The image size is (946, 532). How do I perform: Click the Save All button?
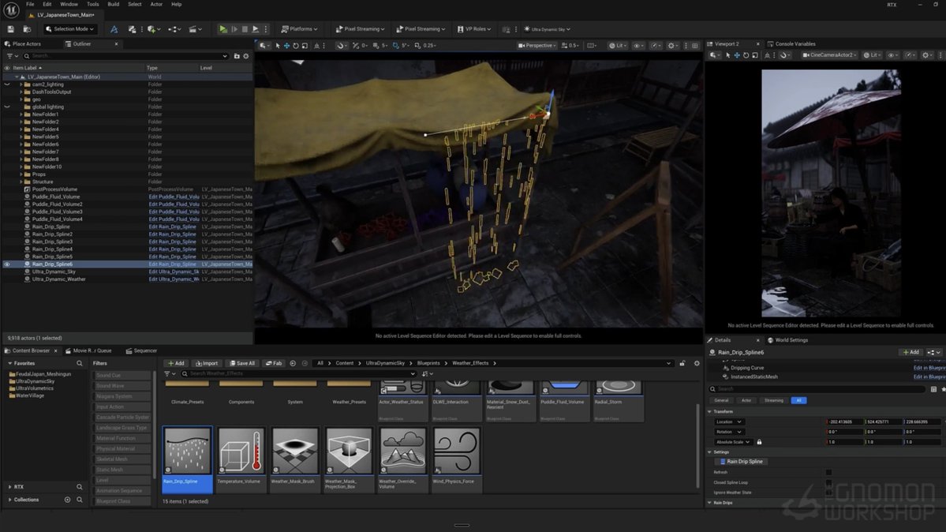click(242, 363)
